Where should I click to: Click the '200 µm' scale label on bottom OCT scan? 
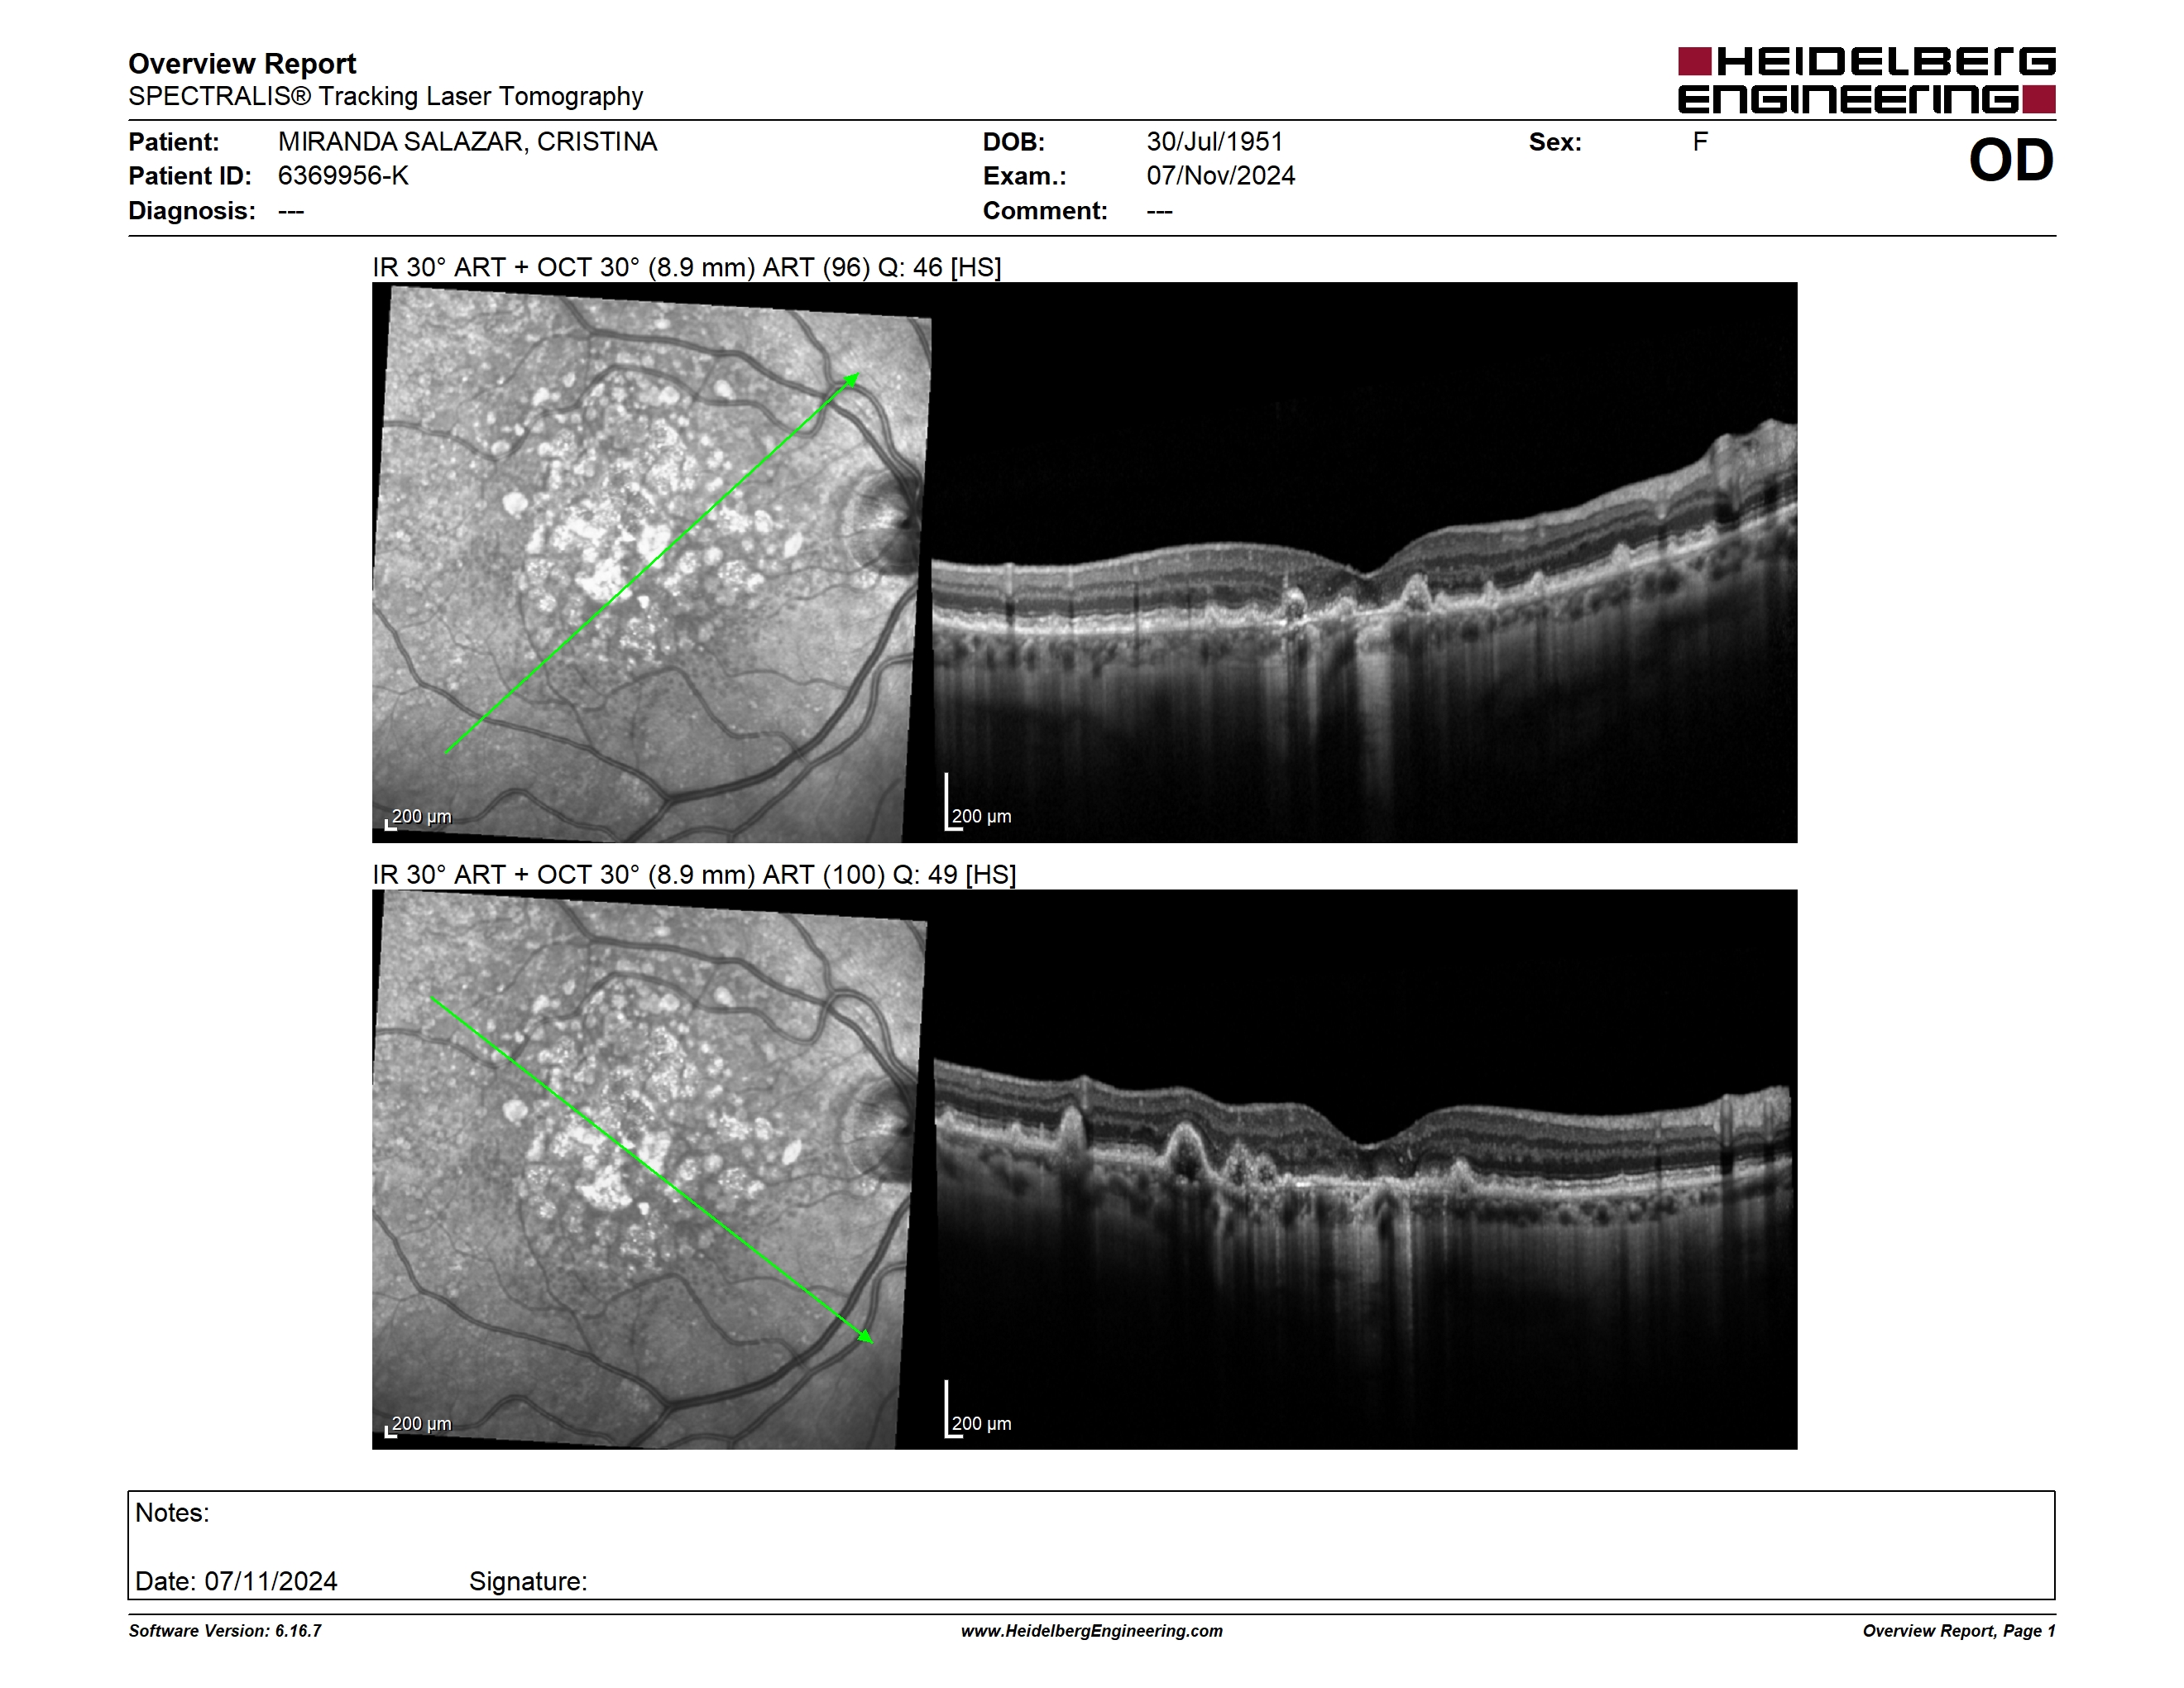pos(981,1424)
